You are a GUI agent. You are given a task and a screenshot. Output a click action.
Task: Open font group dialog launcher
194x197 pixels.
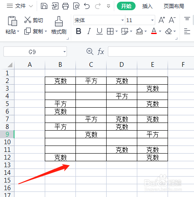[177, 38]
